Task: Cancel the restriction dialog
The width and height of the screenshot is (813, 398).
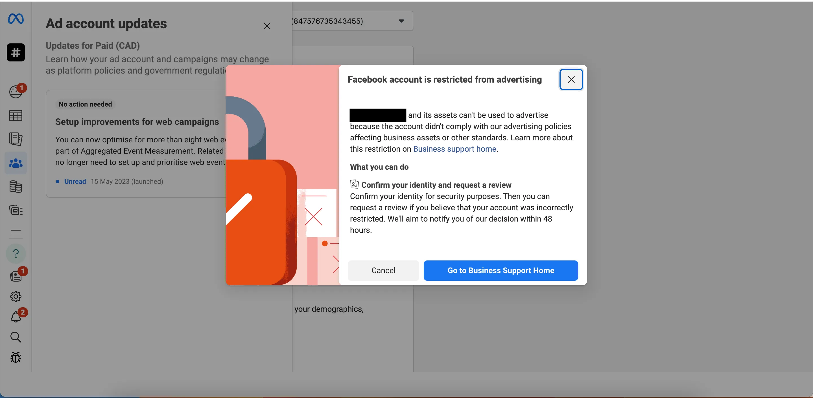Action: click(383, 270)
